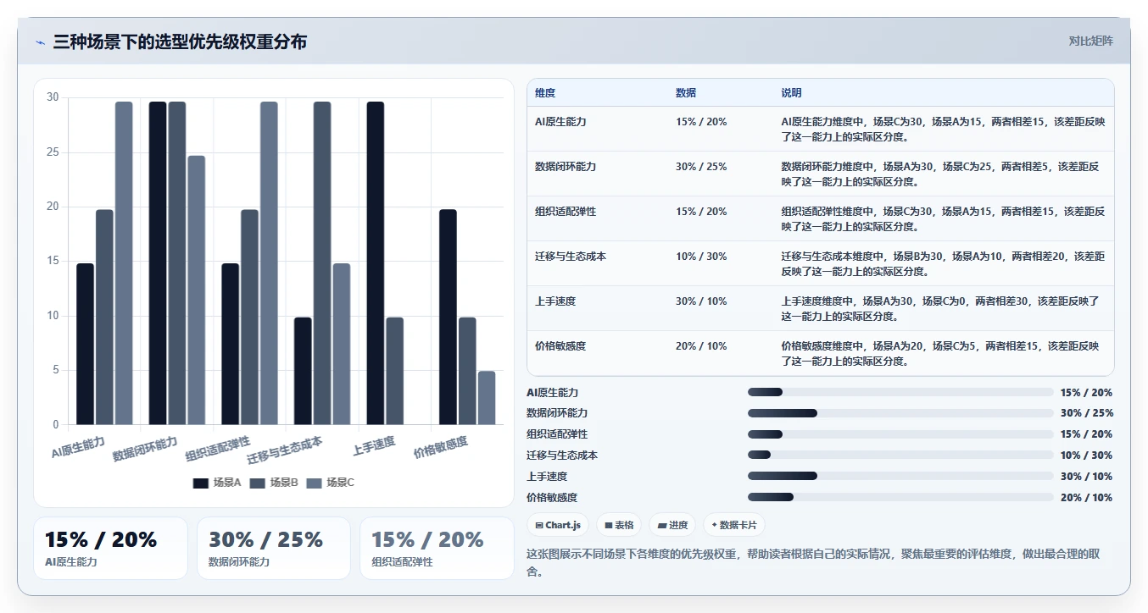
Task: Open the 15% / 20% 组织适配弹性 stat card
Action: (x=437, y=548)
